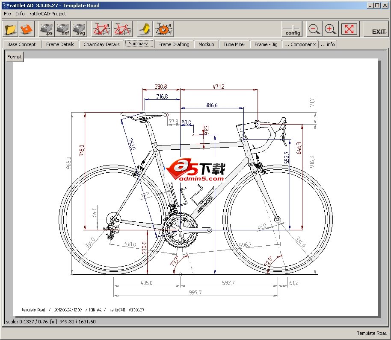Export drawing as .ps file
The width and height of the screenshot is (391, 340).
click(x=46, y=29)
